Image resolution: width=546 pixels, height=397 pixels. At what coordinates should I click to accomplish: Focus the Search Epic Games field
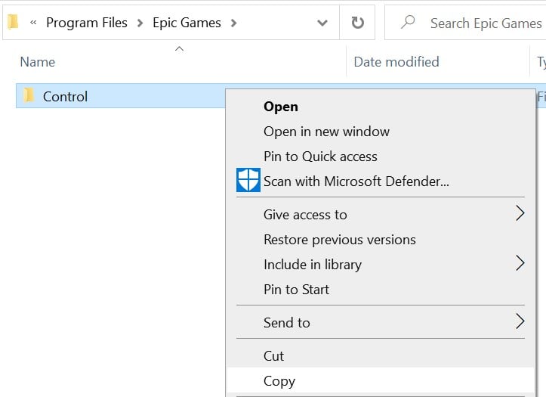click(x=465, y=23)
